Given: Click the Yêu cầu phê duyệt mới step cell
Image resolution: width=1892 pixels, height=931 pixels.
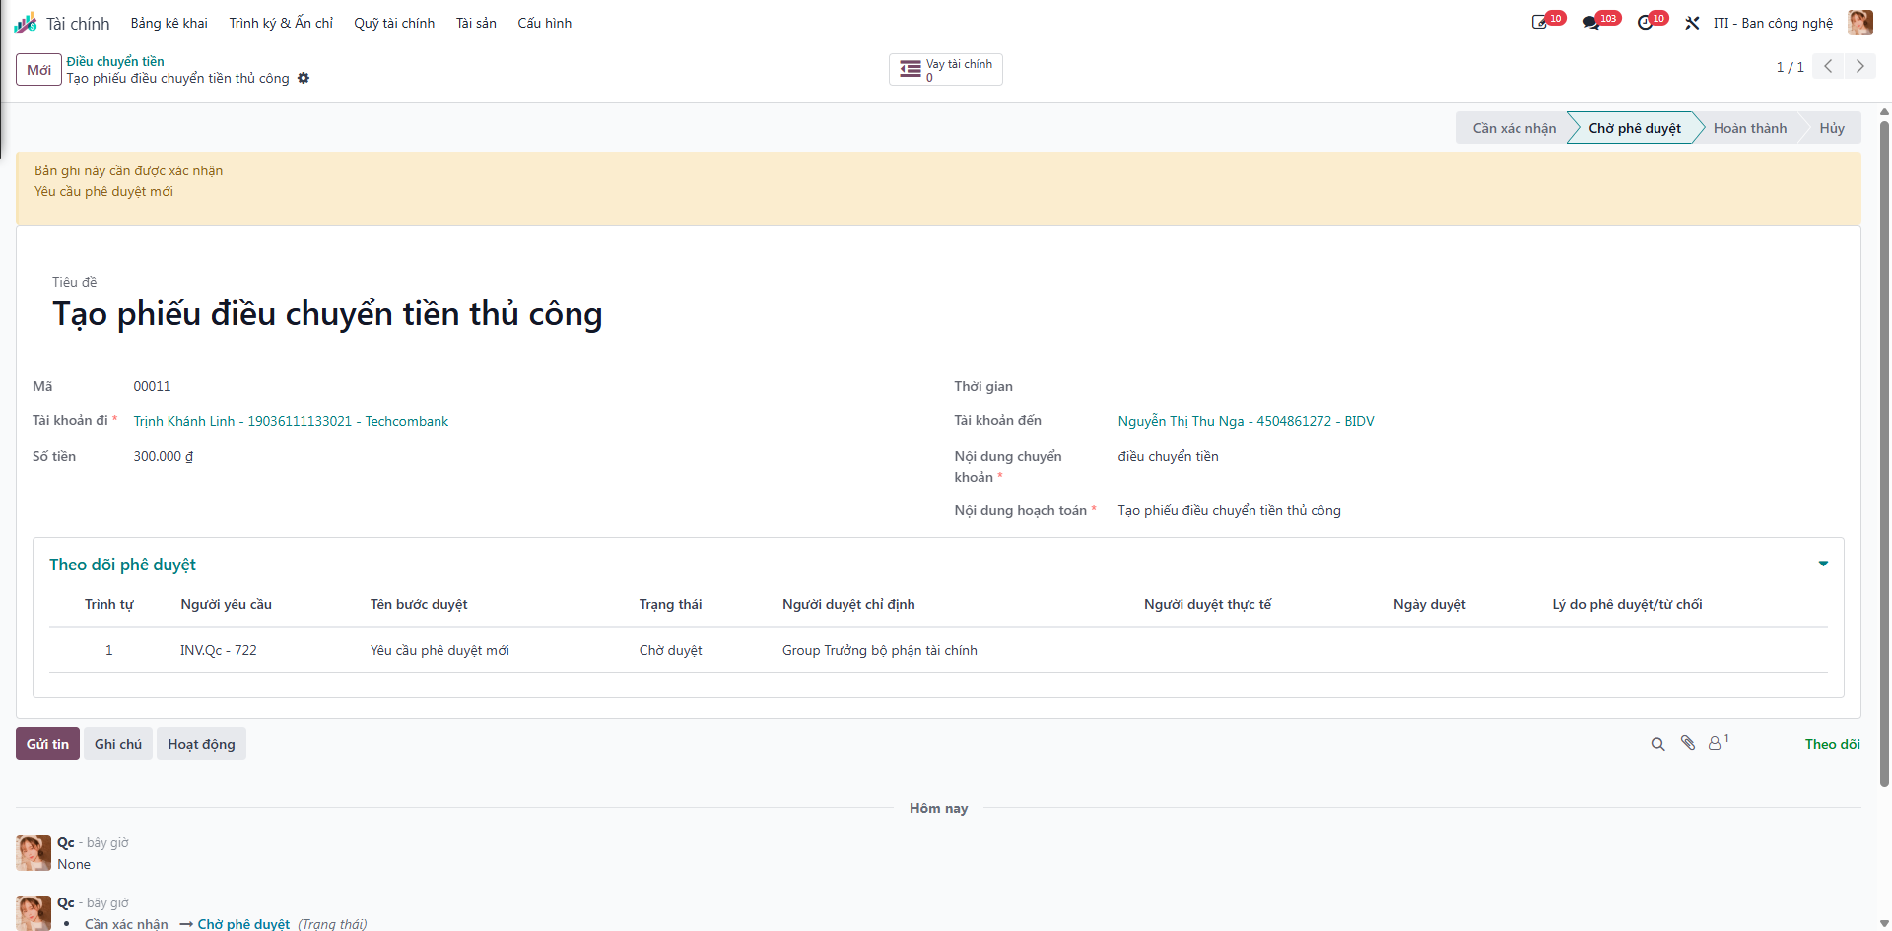Looking at the screenshot, I should (x=439, y=650).
